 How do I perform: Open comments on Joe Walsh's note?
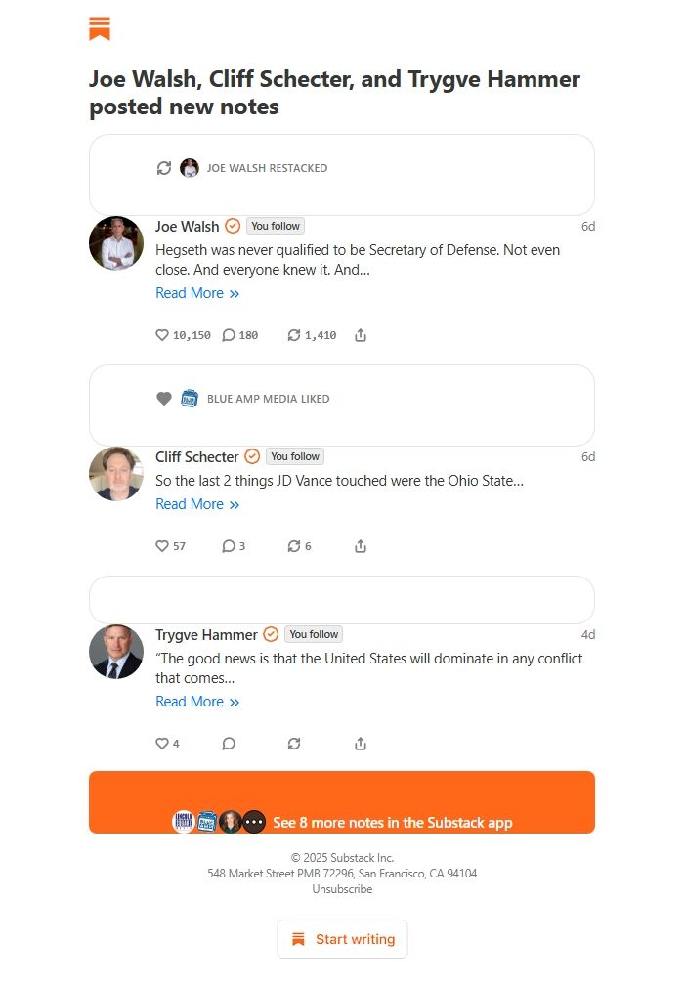[229, 335]
